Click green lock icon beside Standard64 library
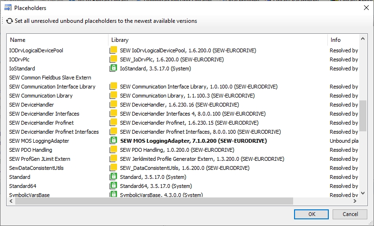374x226 pixels. coord(113,186)
